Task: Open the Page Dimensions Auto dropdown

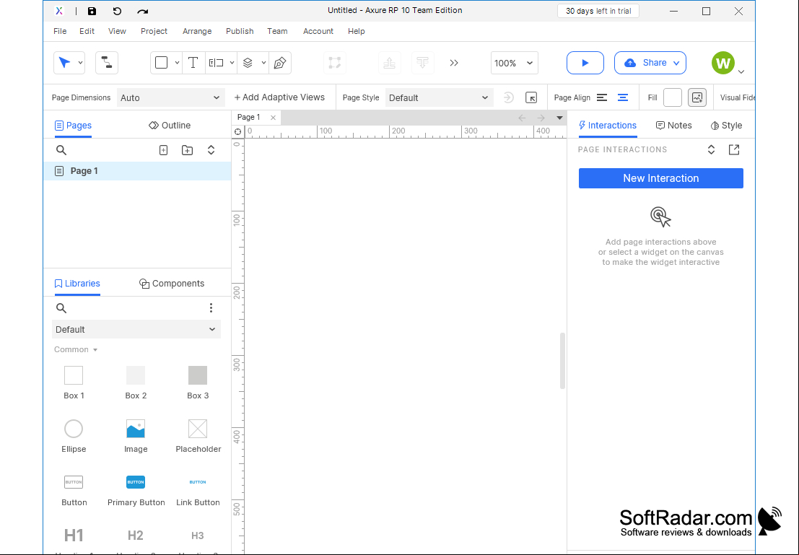Action: point(170,97)
